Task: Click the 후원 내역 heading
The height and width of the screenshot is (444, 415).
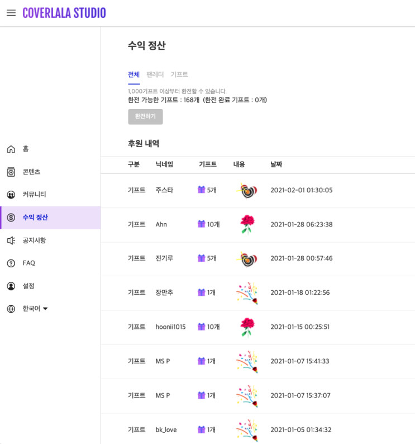Action: (144, 144)
